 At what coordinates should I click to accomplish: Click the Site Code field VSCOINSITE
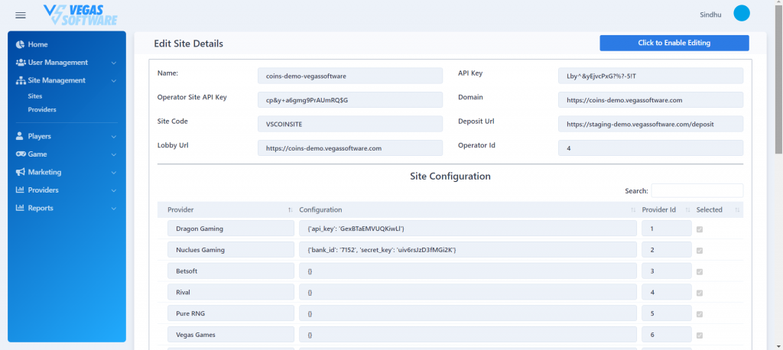point(350,124)
